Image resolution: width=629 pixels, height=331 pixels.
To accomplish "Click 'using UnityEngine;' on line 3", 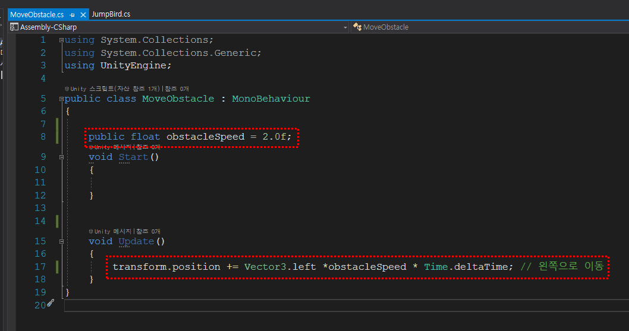I will [x=118, y=65].
